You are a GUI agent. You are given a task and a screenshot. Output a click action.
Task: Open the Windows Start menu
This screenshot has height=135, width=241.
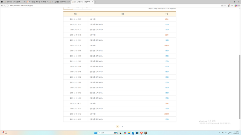(96, 133)
